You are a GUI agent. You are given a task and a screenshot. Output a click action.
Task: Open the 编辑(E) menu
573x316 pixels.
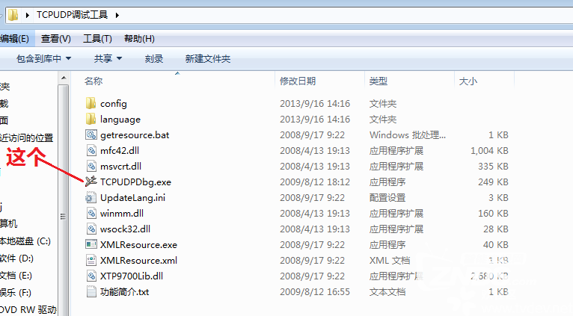pyautogui.click(x=15, y=38)
